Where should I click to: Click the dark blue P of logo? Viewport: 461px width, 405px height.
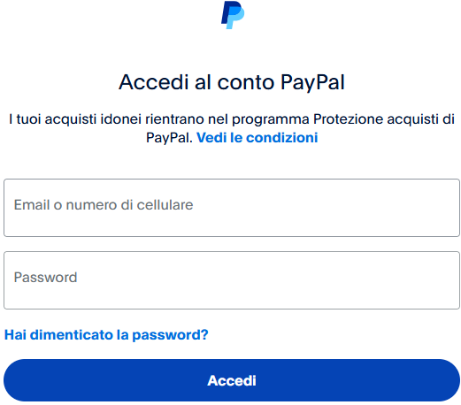pyautogui.click(x=227, y=11)
